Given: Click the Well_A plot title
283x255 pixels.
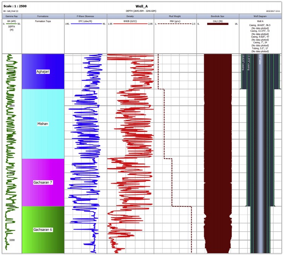Looking at the screenshot, I should coord(141,6).
